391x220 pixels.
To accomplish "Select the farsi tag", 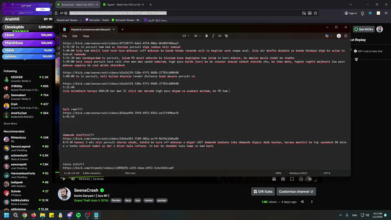I will [x=128, y=200].
